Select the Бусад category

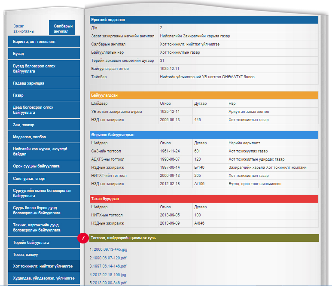[x=18, y=54]
